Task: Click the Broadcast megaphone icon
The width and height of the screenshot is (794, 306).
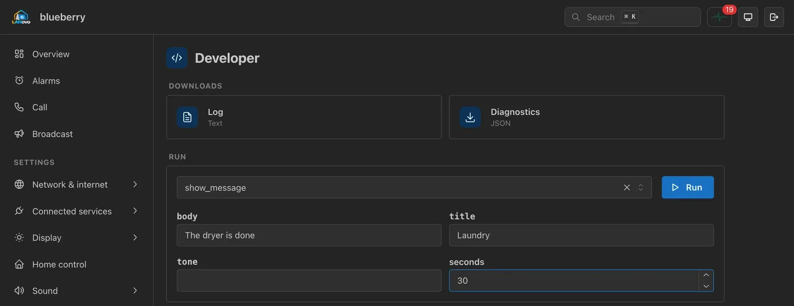Action: [x=19, y=134]
